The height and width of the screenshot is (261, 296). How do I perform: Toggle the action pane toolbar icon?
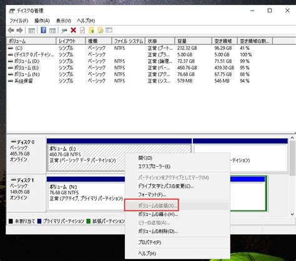click(52, 31)
